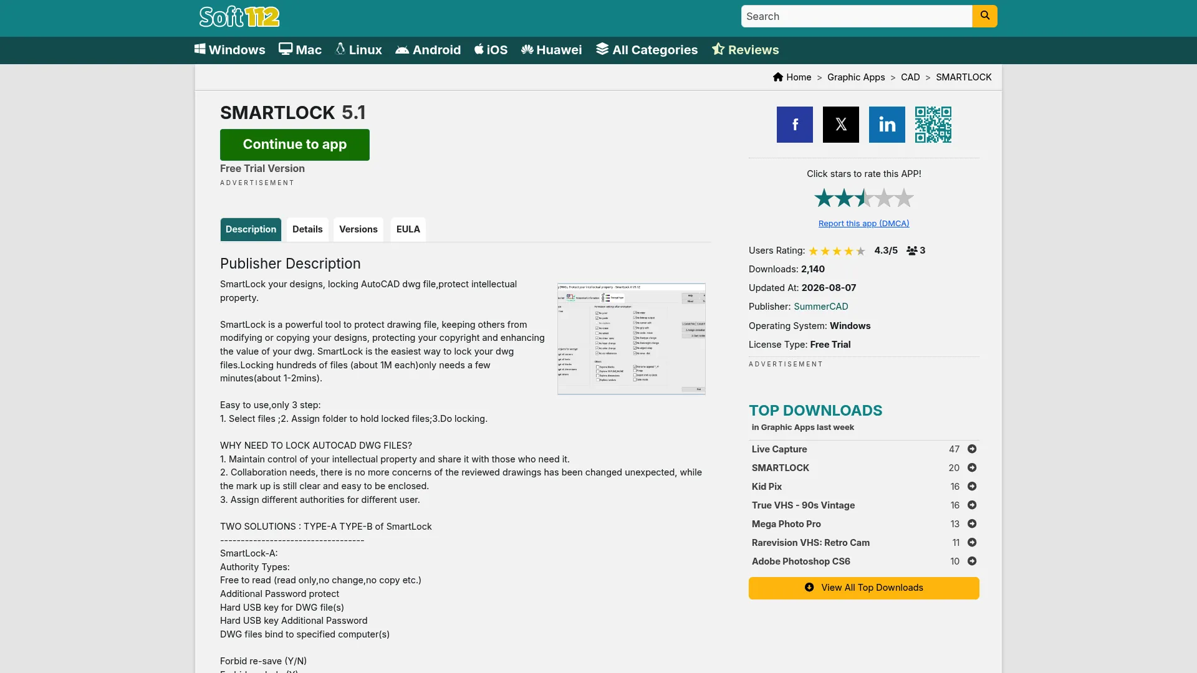This screenshot has width=1197, height=673.
Task: Go to CAD breadcrumb link
Action: [910, 77]
